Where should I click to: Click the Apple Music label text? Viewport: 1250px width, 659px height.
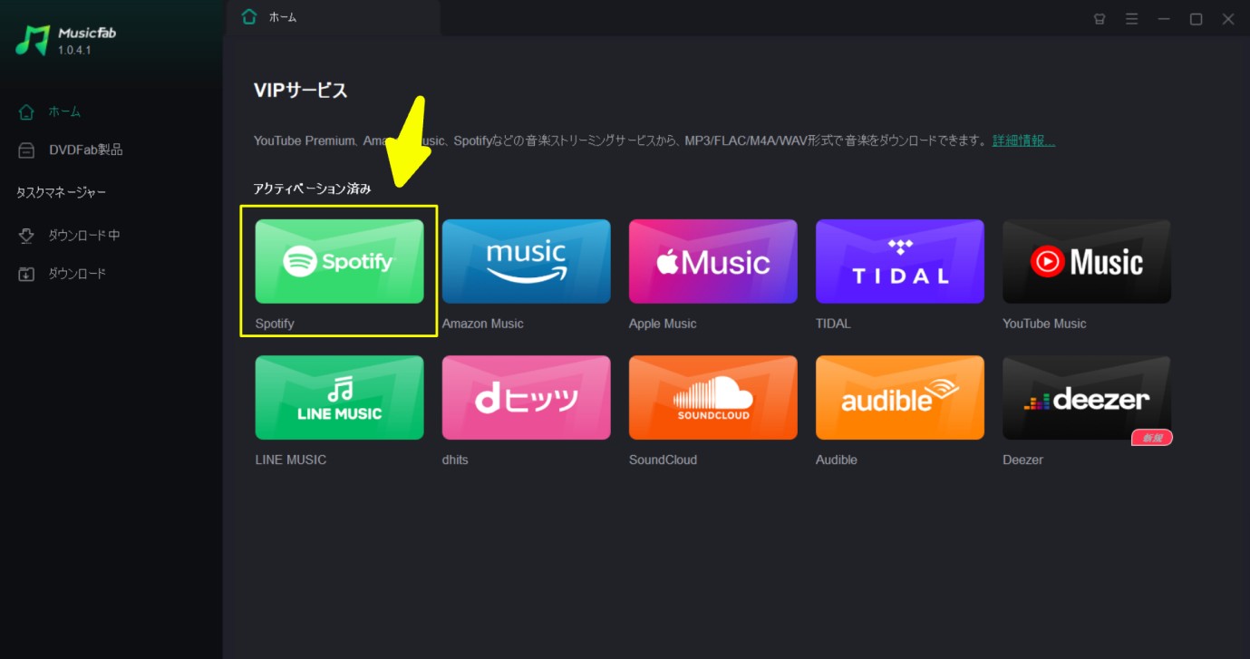click(x=663, y=324)
